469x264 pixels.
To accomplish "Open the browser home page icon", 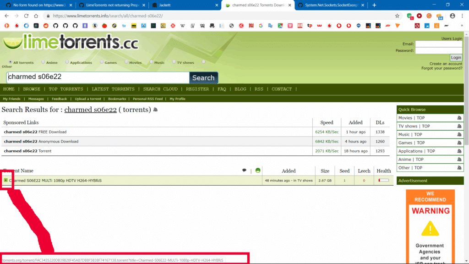I will click(36, 16).
